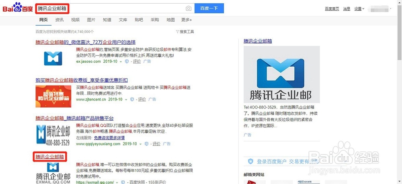402x184 pixels.
Task: Expand dropdown arrow beside ex.jasoso.com
Action: pyautogui.click(x=121, y=61)
